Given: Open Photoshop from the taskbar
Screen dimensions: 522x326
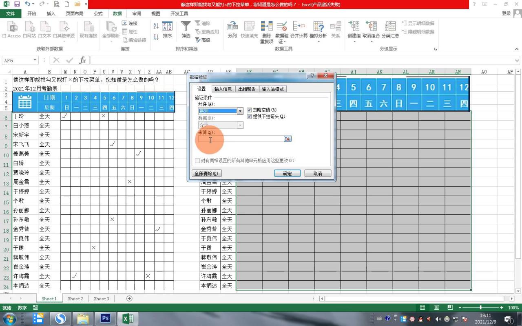Looking at the screenshot, I should pyautogui.click(x=106, y=318).
